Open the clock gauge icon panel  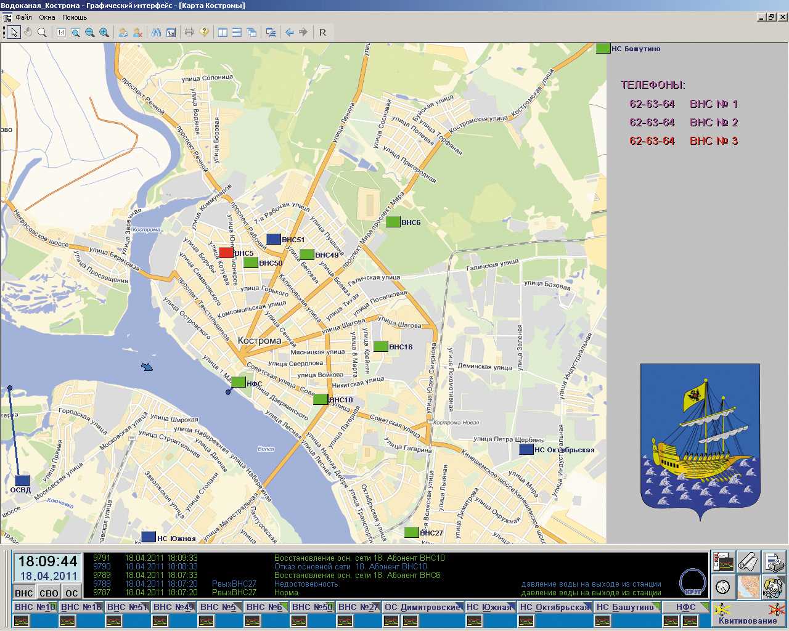(723, 586)
